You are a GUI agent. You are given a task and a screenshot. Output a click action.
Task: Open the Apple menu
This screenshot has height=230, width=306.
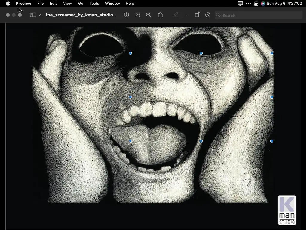(x=8, y=3)
